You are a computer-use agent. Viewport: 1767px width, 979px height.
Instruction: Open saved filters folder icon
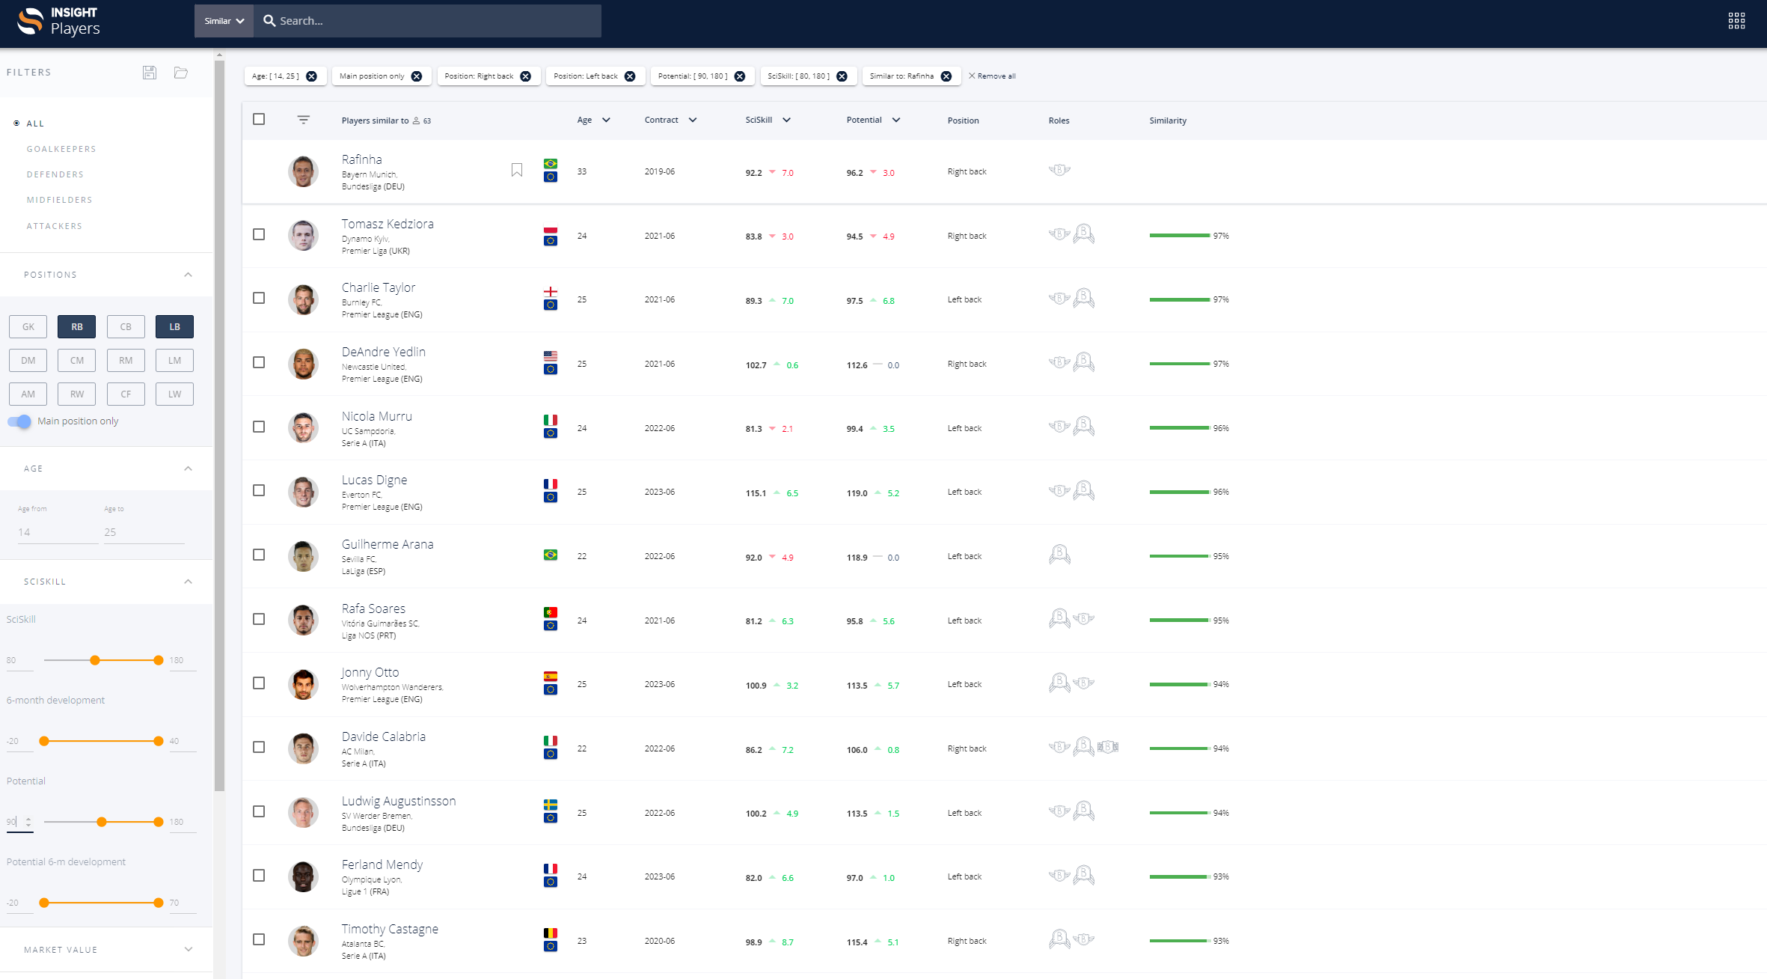click(x=181, y=73)
